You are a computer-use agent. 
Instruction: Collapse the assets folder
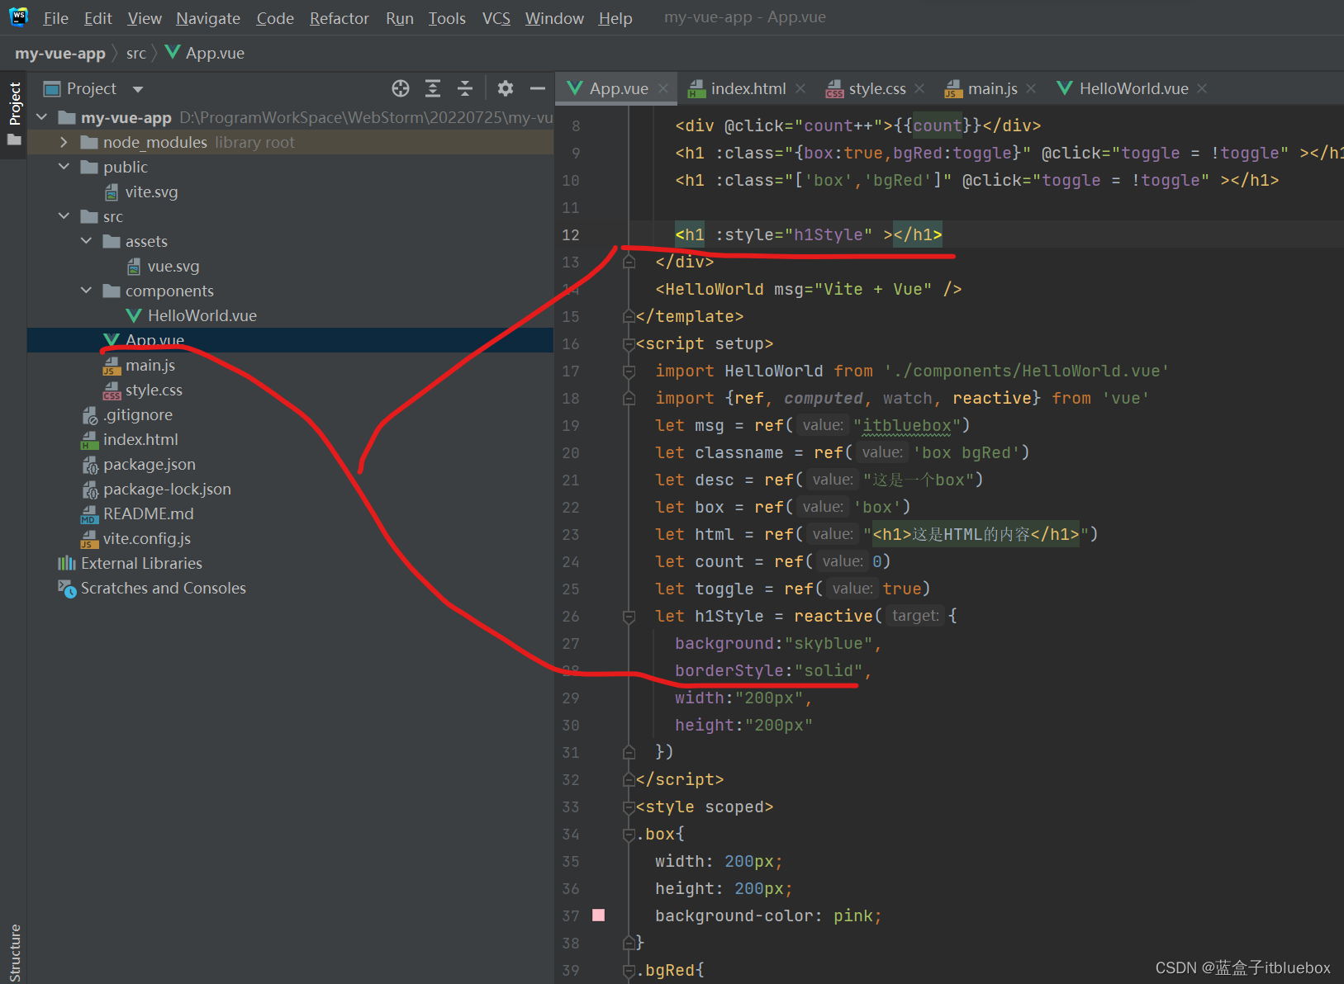click(x=87, y=241)
